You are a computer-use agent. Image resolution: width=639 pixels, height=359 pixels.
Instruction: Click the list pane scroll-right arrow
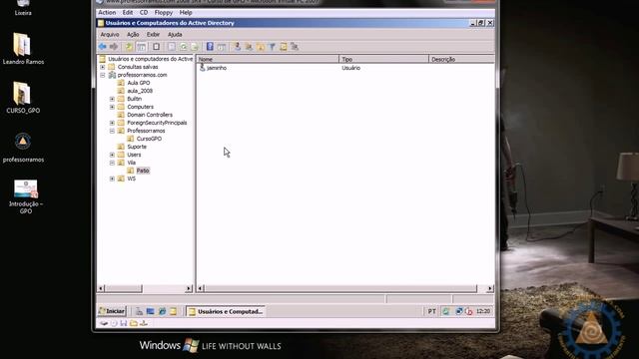[490, 288]
